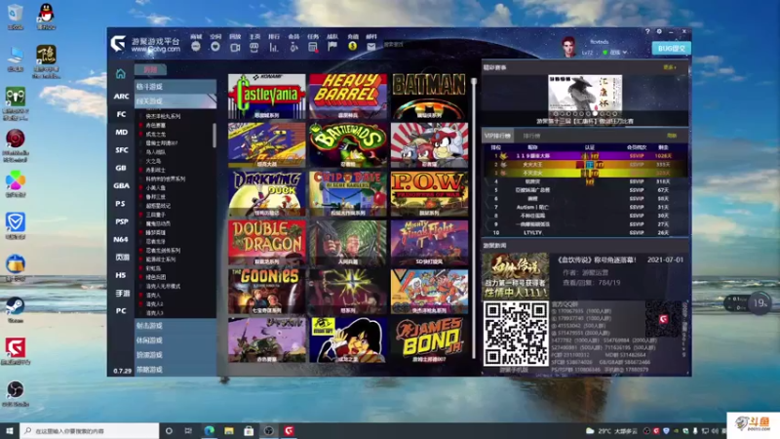Open the Batman game thumbnail
Screen dimensions: 780x439
[429, 96]
